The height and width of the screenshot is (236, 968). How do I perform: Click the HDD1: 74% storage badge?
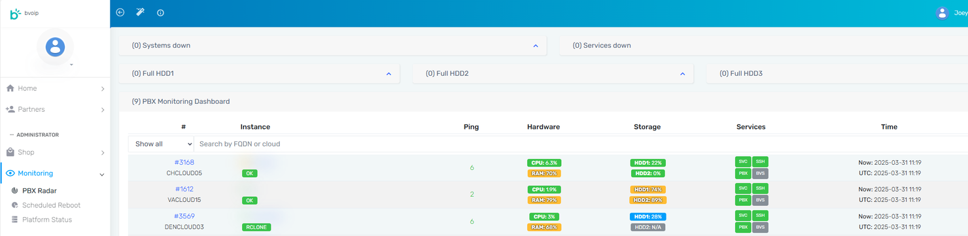(648, 190)
